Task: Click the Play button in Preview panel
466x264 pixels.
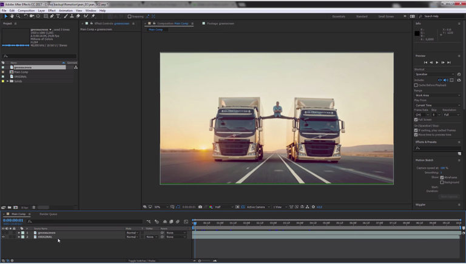Action: 437,62
